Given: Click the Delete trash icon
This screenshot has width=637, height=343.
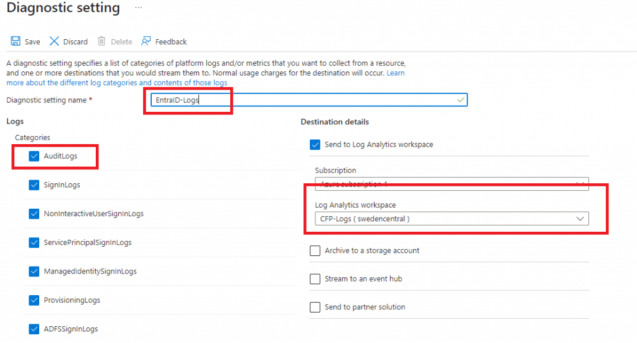Looking at the screenshot, I should point(101,42).
